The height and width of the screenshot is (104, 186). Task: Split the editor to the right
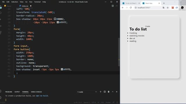[x=113, y=6]
